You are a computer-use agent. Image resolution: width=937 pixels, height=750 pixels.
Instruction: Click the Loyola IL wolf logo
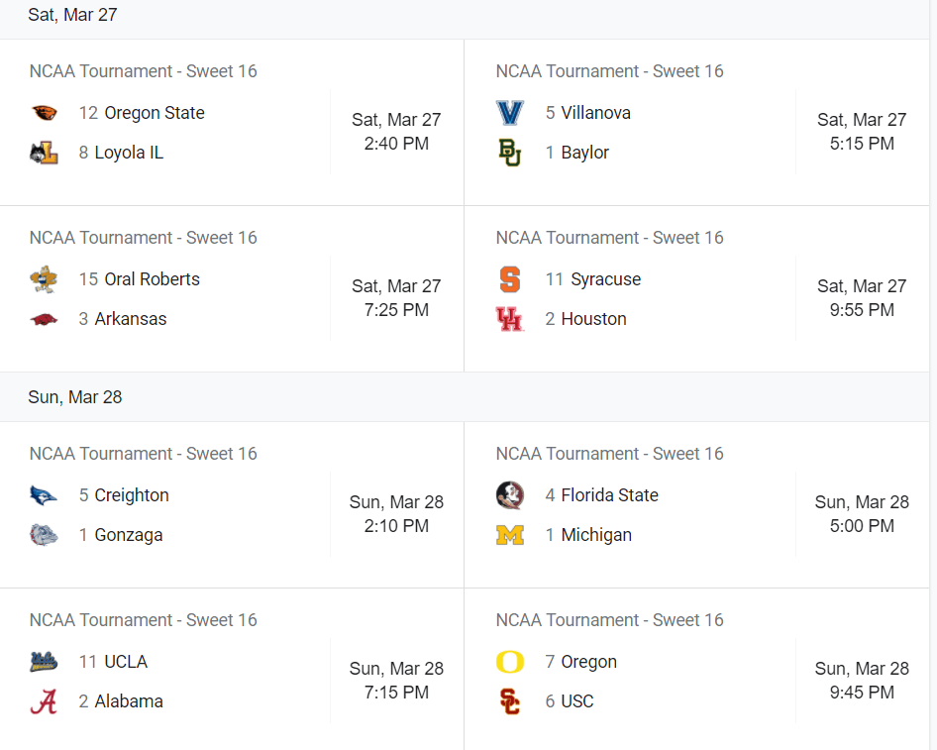[x=44, y=153]
